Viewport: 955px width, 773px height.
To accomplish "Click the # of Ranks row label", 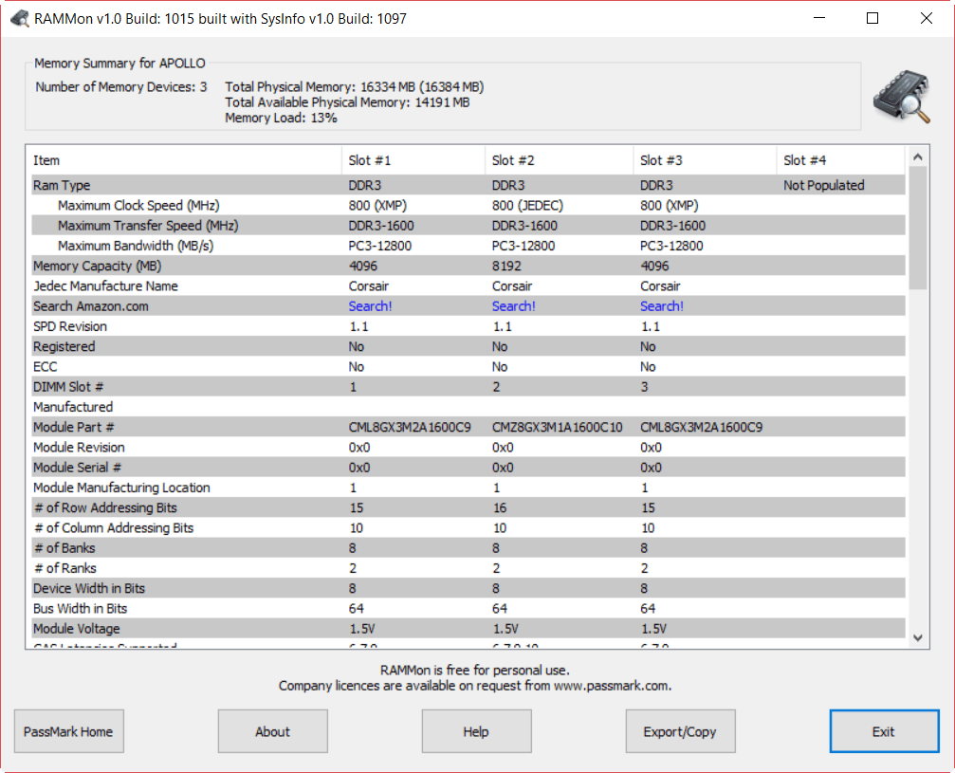I will pos(65,567).
